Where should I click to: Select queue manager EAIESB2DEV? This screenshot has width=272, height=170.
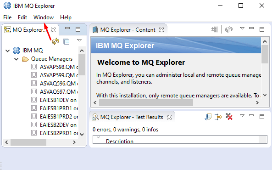[58, 125]
